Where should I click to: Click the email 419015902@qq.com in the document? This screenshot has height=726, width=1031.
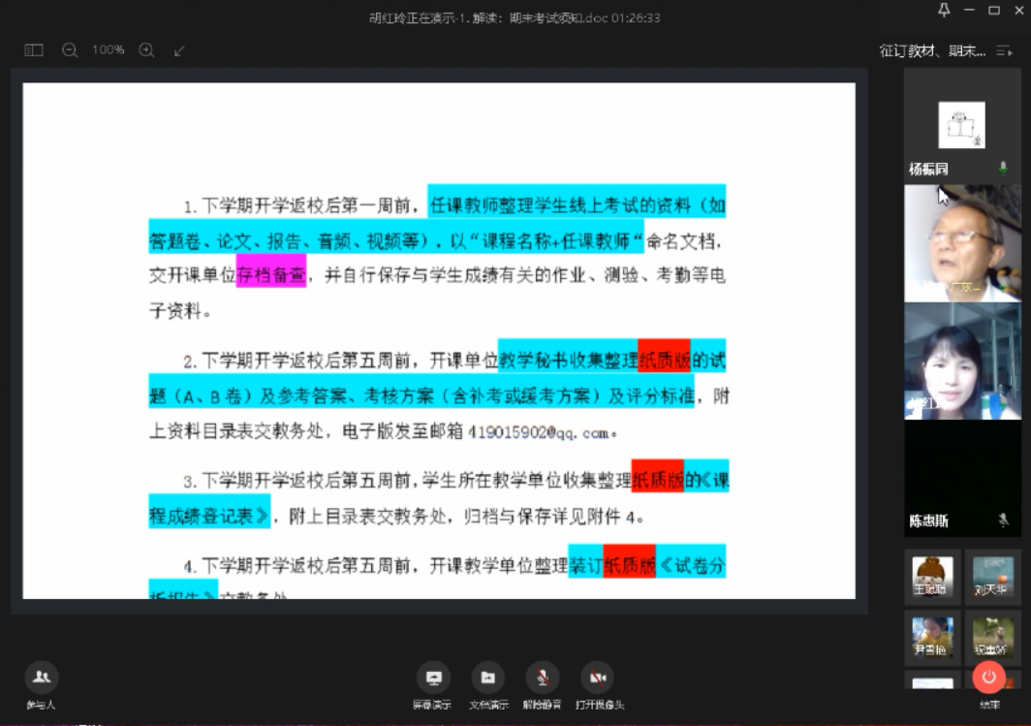click(539, 432)
